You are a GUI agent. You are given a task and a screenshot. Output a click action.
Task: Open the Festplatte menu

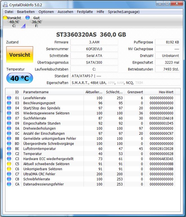(x=85, y=12)
